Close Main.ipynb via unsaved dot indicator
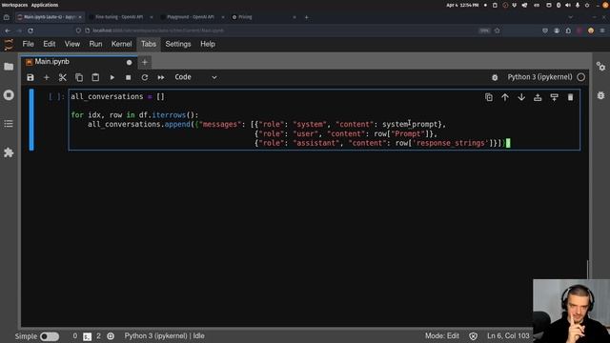The image size is (610, 343). (x=129, y=62)
